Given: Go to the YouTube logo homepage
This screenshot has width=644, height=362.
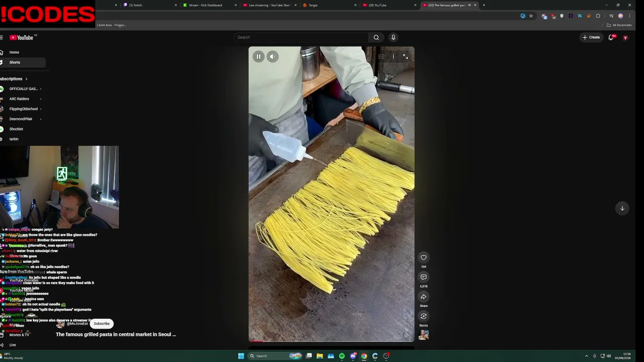Looking at the screenshot, I should point(22,37).
